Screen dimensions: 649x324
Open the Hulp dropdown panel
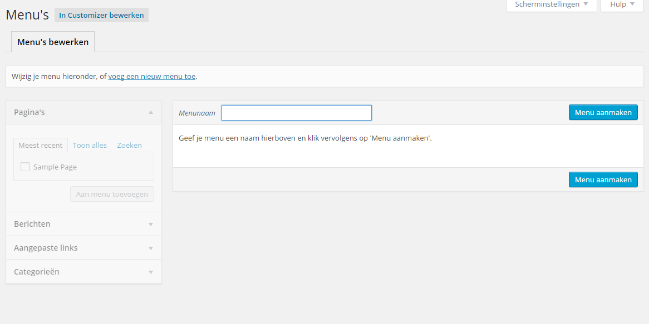623,4
